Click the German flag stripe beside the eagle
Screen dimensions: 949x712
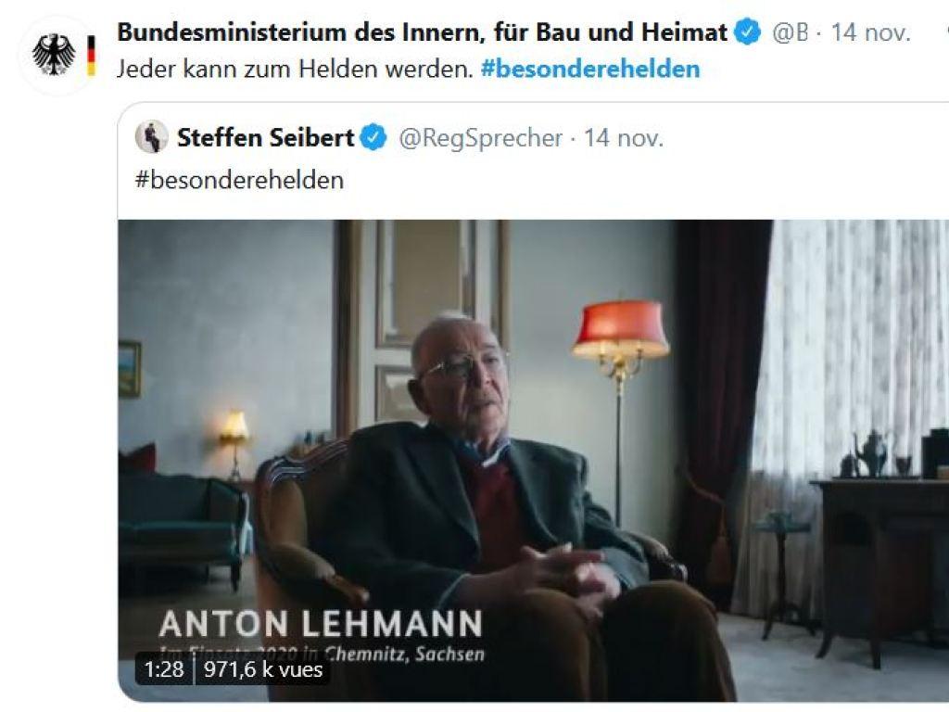(x=91, y=55)
